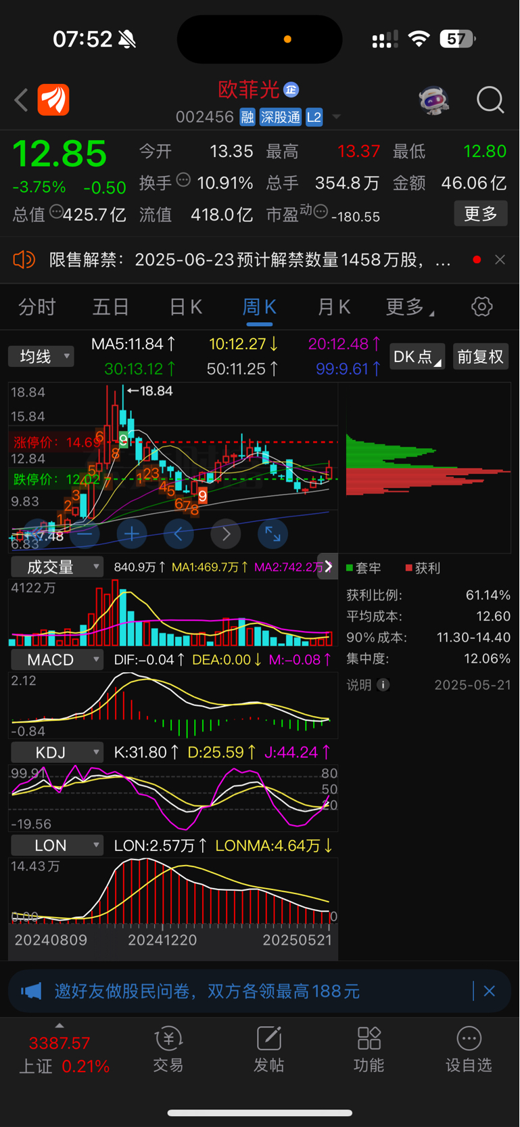
Task: Open the 交易 trade tab
Action: click(168, 1048)
